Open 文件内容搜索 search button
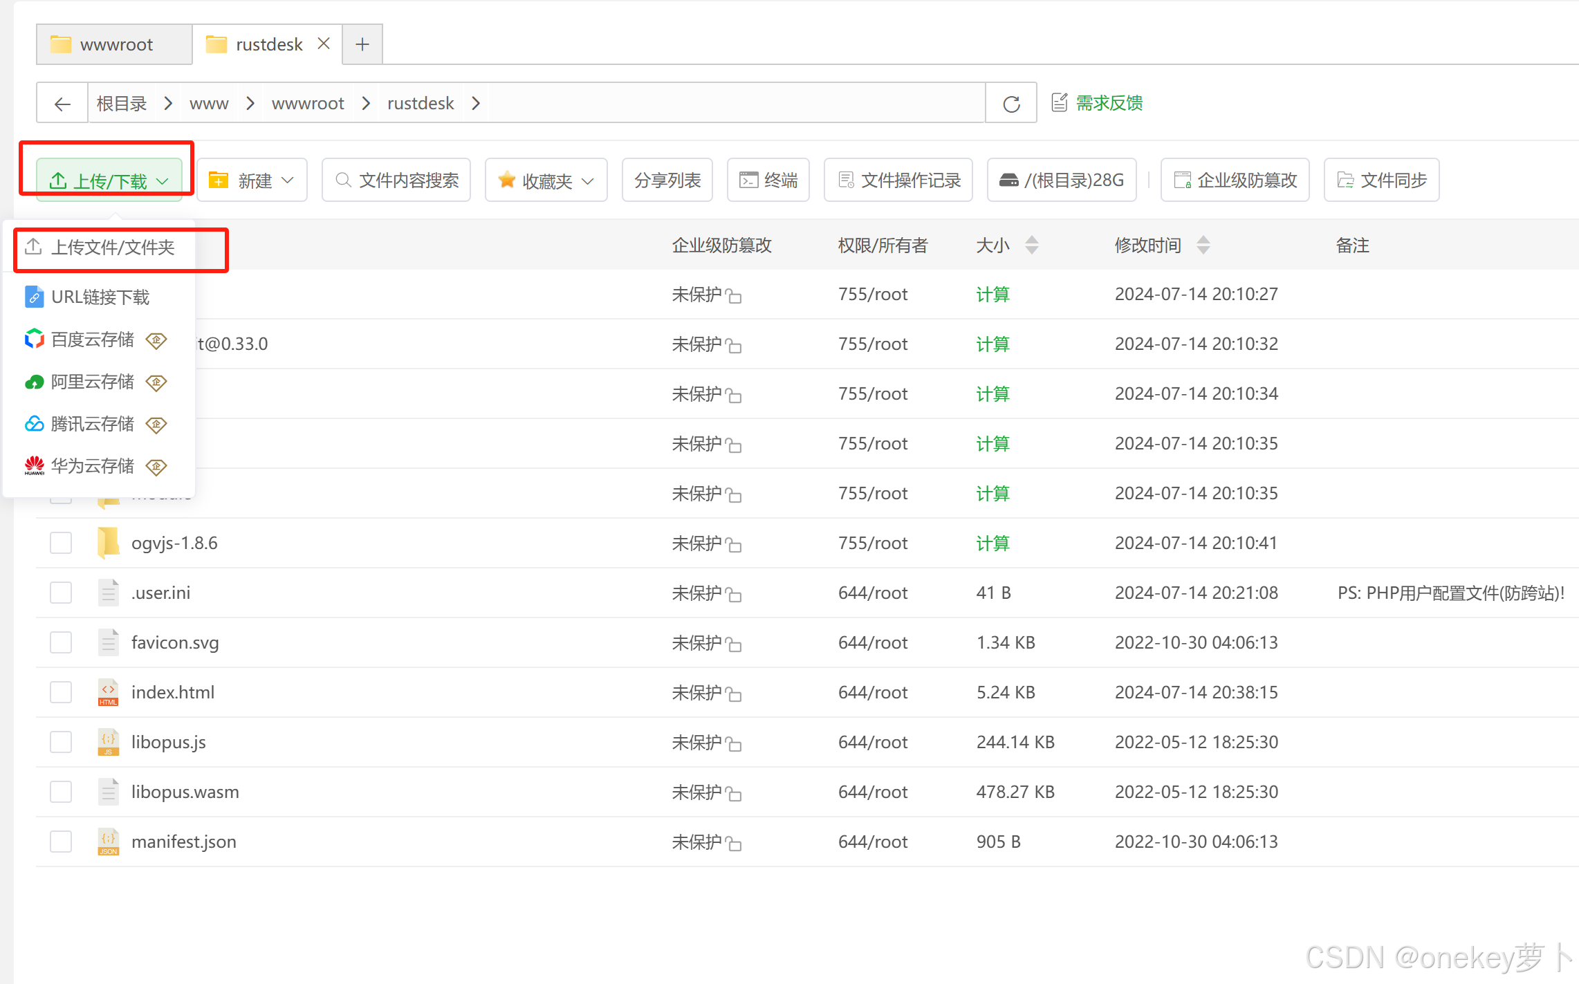The image size is (1579, 984). point(396,180)
